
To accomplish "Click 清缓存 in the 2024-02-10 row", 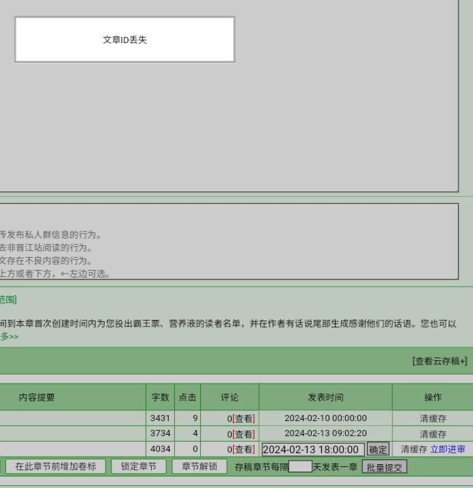I will (x=433, y=418).
